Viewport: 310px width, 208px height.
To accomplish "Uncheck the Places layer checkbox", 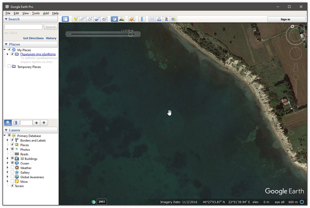I will (x=12, y=145).
